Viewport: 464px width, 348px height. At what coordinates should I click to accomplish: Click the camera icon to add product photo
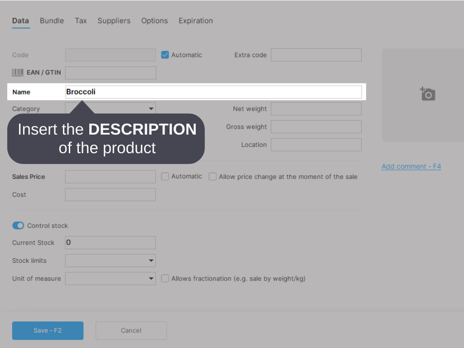pos(427,94)
